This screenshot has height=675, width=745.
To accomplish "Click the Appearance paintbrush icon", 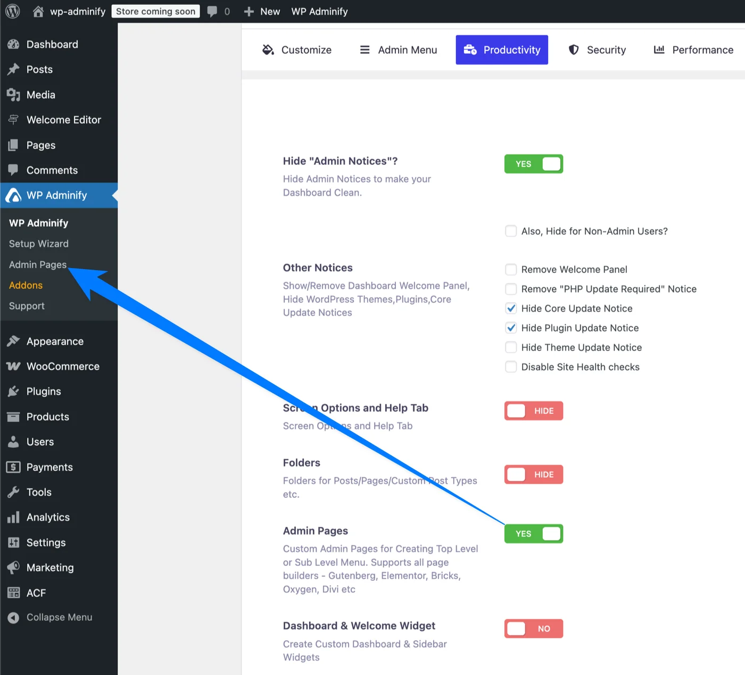I will tap(13, 341).
